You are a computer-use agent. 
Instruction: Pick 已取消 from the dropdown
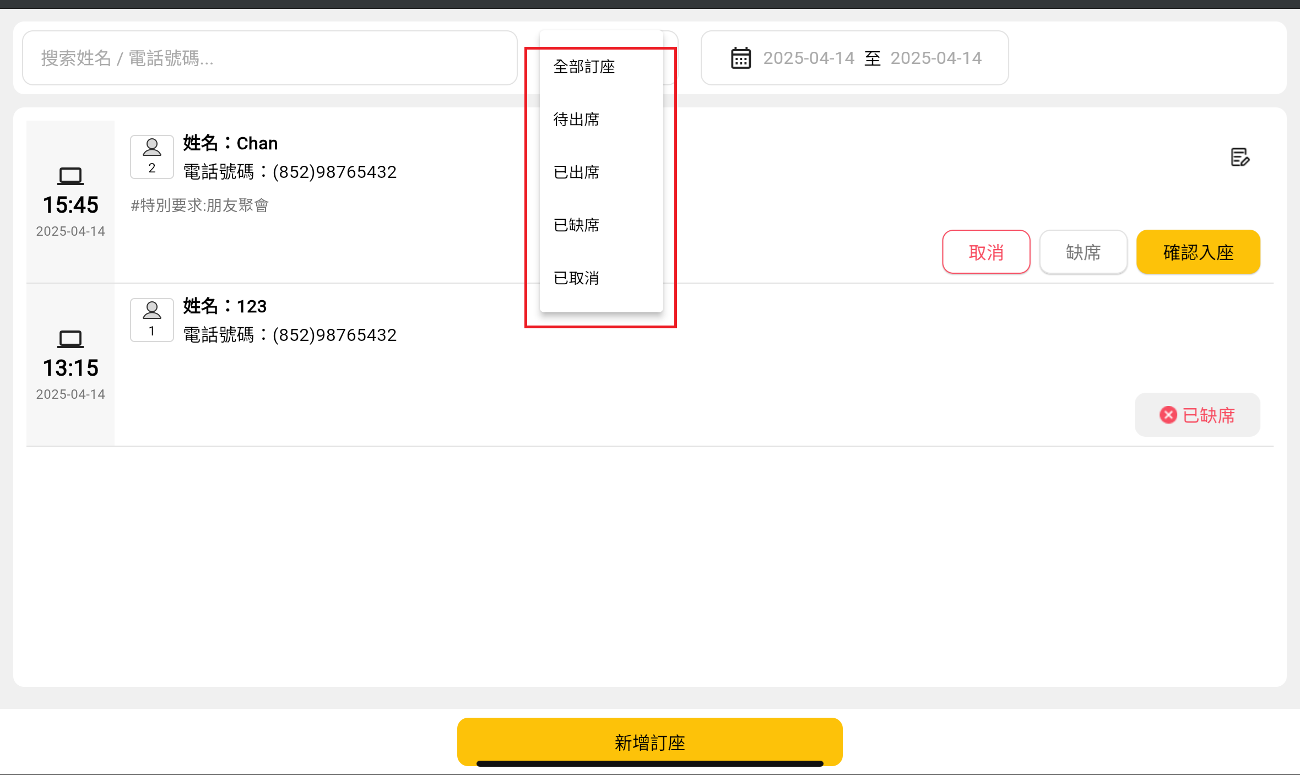click(x=576, y=278)
